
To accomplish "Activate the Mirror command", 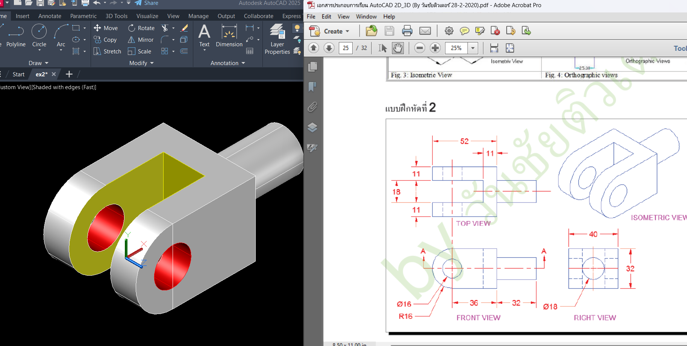I will (141, 40).
